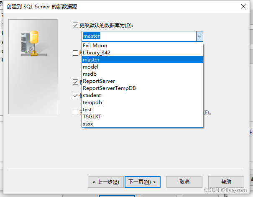The width and height of the screenshot is (253, 197).
Task: Select highlighted master list entry
Action: tap(142, 60)
